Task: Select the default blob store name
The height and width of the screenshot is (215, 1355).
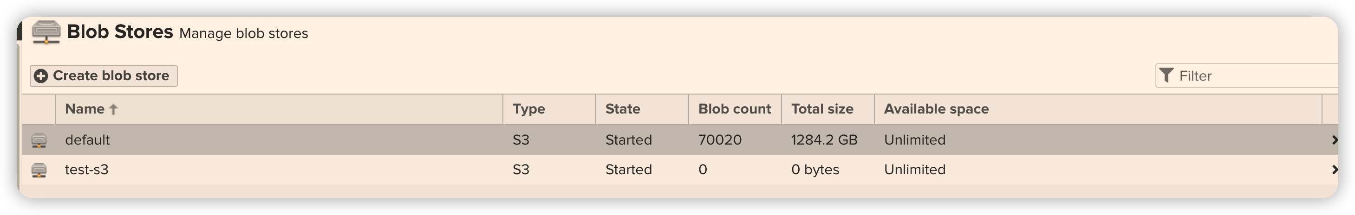Action: 87,140
